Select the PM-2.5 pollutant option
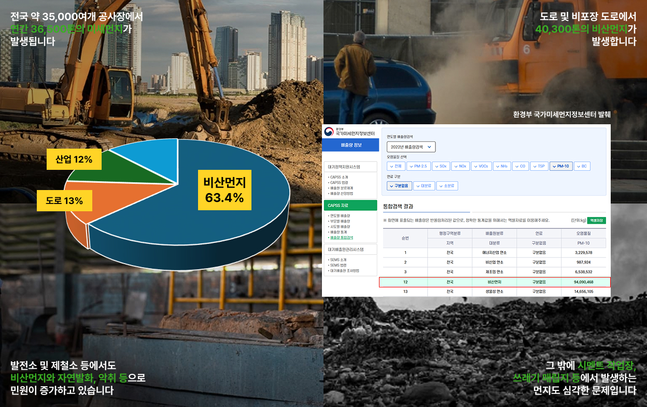The width and height of the screenshot is (647, 407). click(x=417, y=166)
